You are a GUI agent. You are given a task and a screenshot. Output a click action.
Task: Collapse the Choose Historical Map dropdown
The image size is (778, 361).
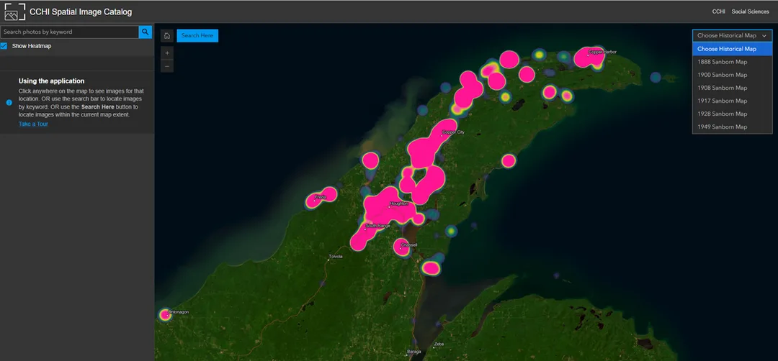tap(732, 36)
